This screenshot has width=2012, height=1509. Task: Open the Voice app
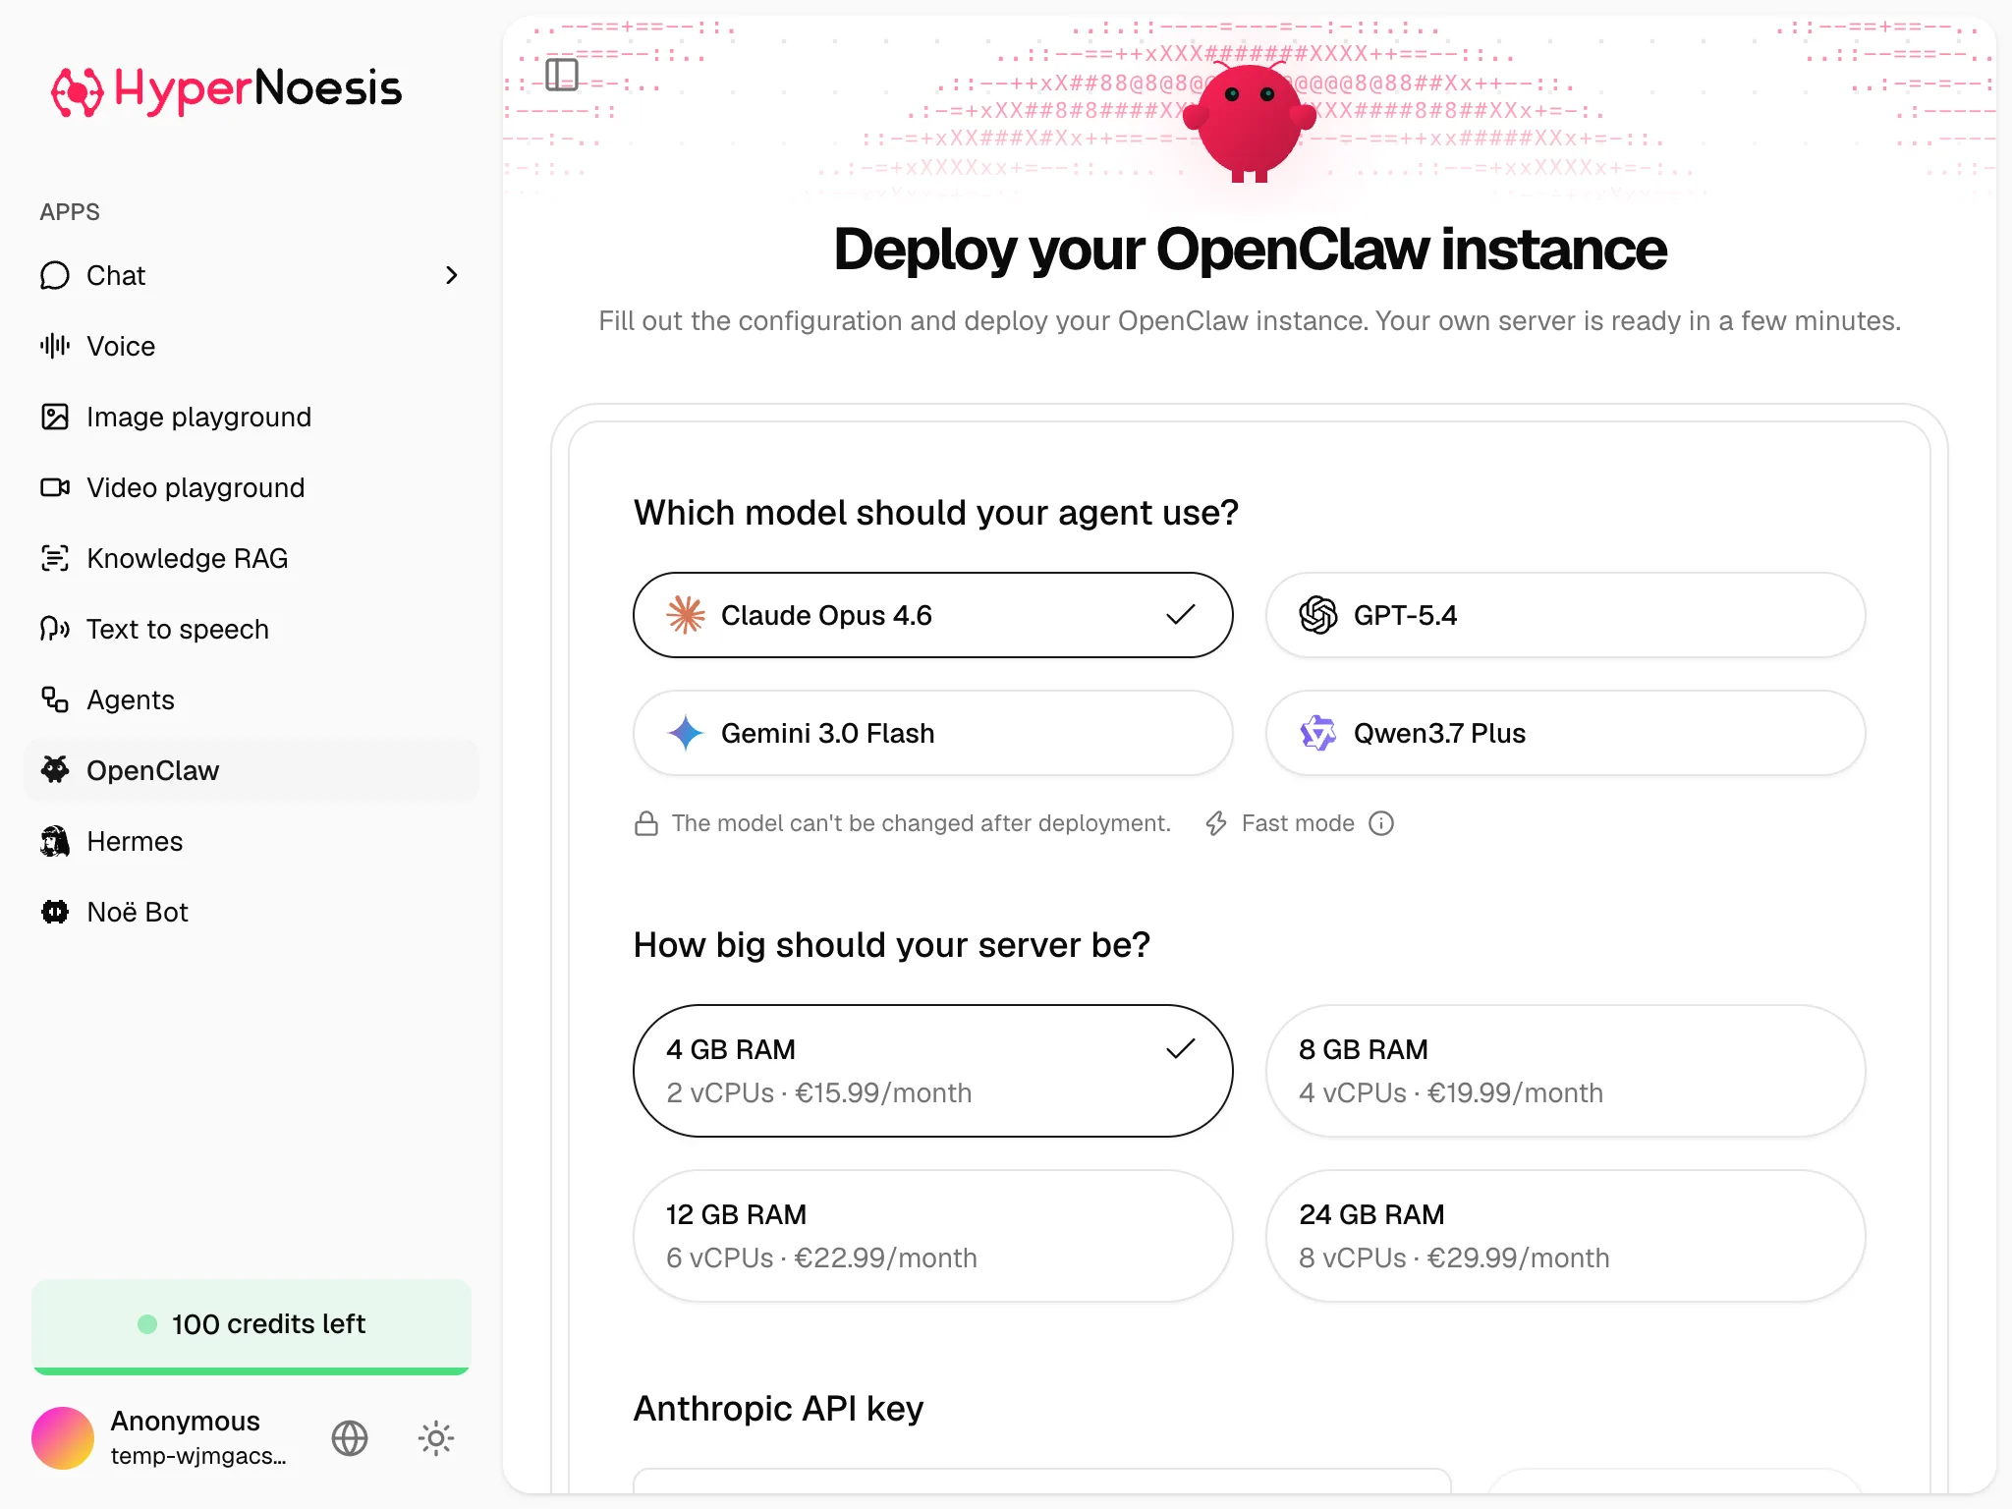pos(251,346)
